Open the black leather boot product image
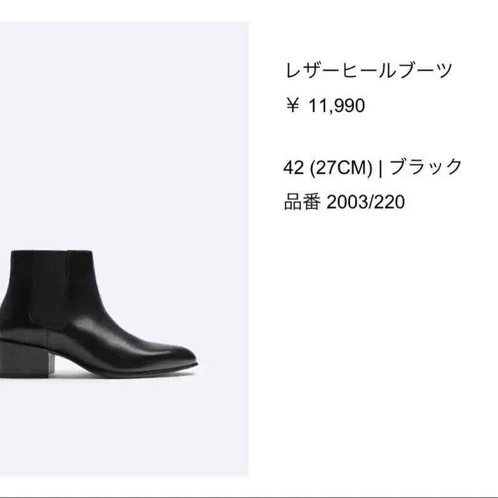 tap(124, 249)
